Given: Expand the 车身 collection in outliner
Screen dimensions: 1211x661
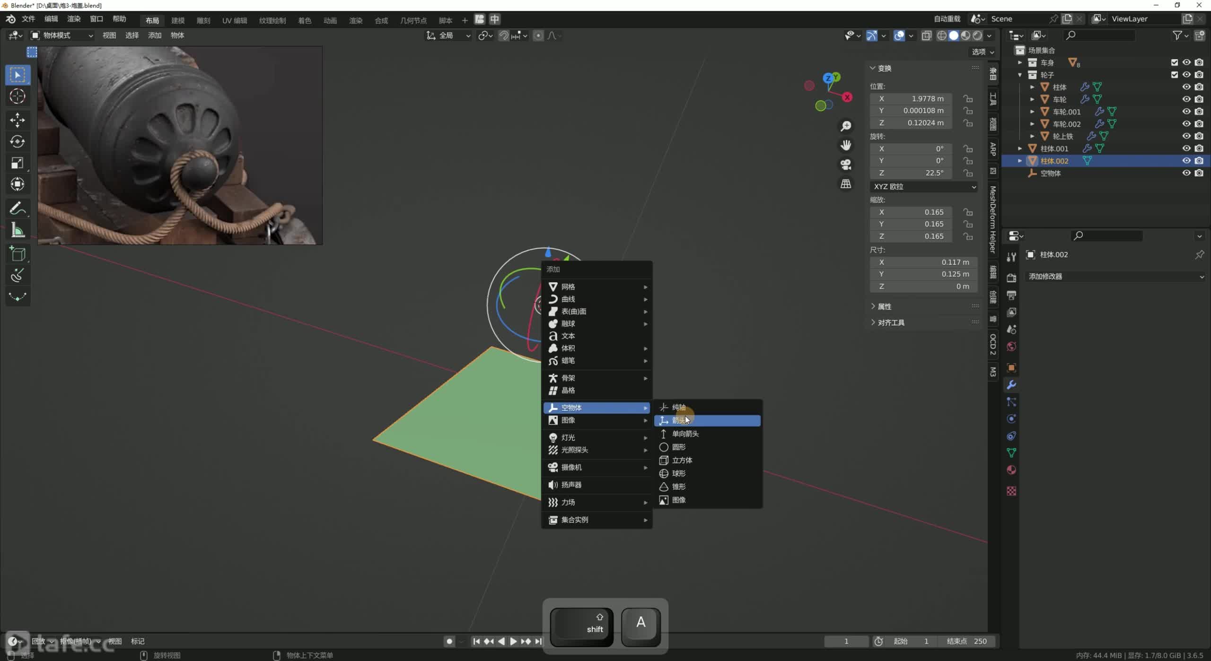Looking at the screenshot, I should [x=1020, y=62].
